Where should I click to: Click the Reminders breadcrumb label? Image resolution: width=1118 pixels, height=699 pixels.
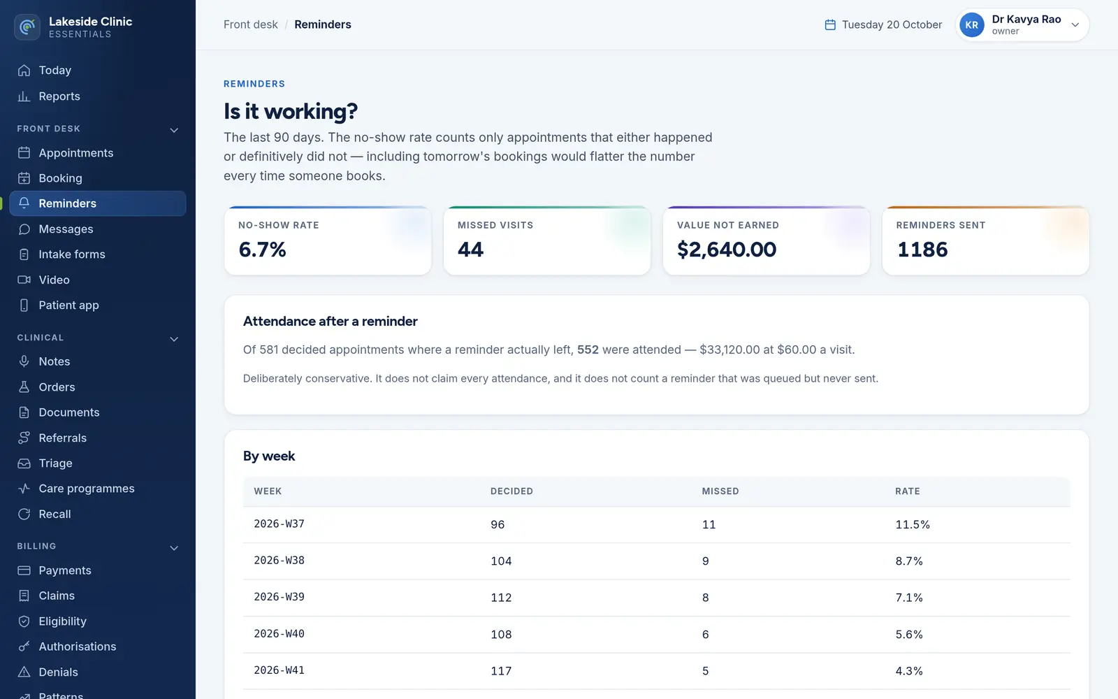323,24
